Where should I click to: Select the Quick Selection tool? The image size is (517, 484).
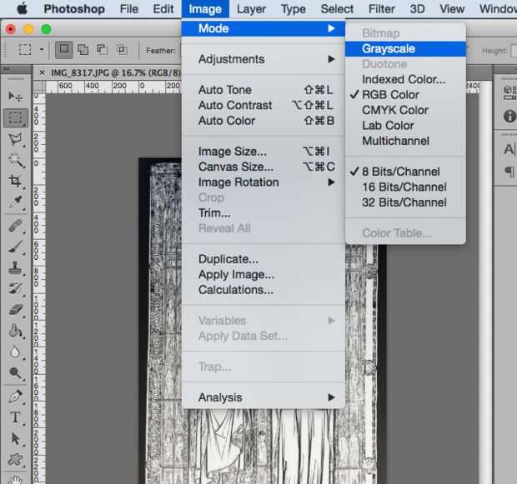tap(16, 161)
